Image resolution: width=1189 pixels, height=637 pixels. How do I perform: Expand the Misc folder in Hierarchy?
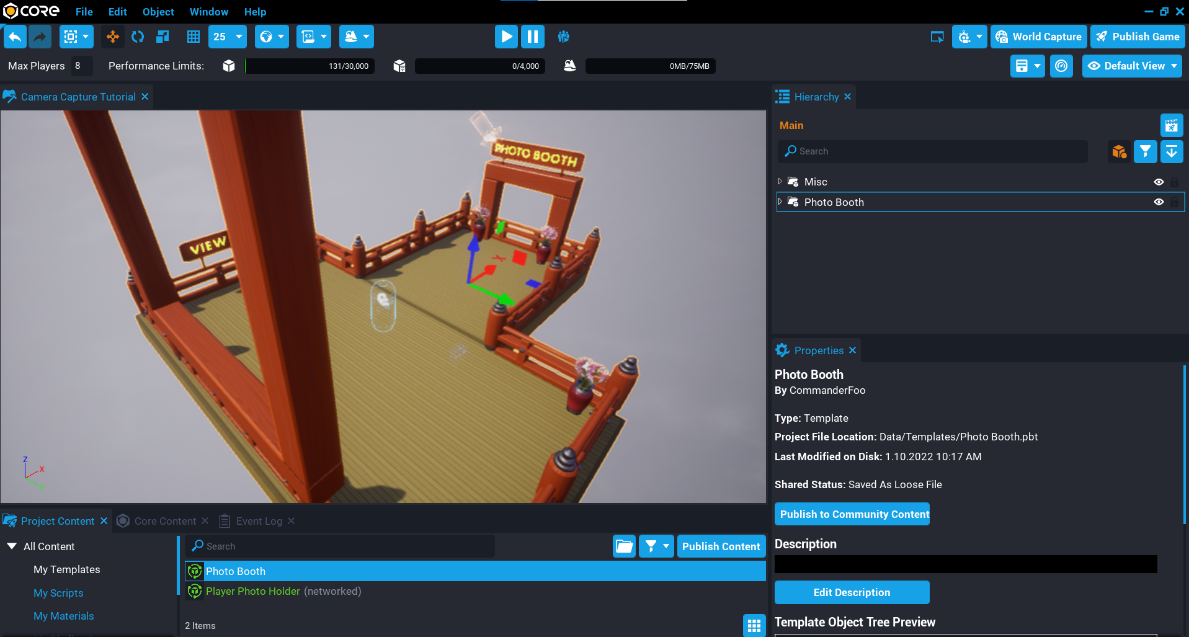click(x=780, y=182)
